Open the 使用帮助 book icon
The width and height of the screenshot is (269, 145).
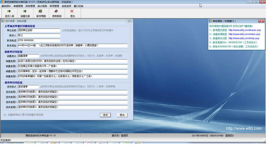click(56, 13)
